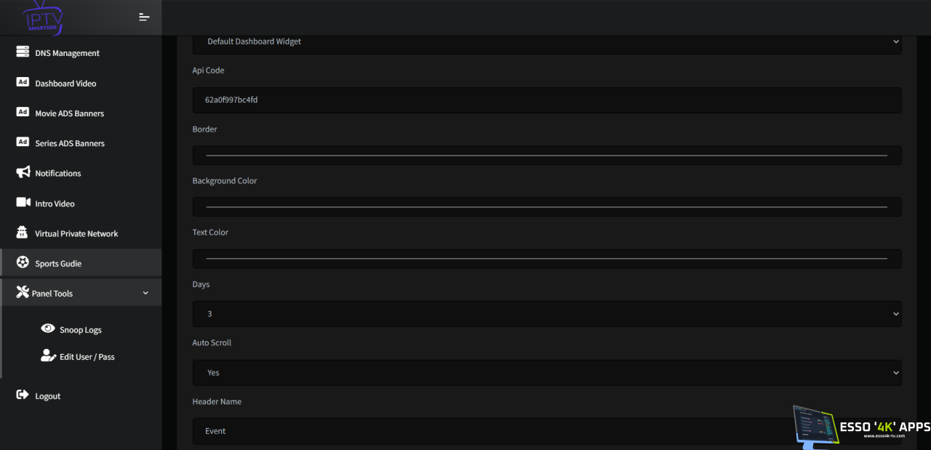Click the IPTV Smarters logo
The image size is (931, 450).
click(x=44, y=17)
